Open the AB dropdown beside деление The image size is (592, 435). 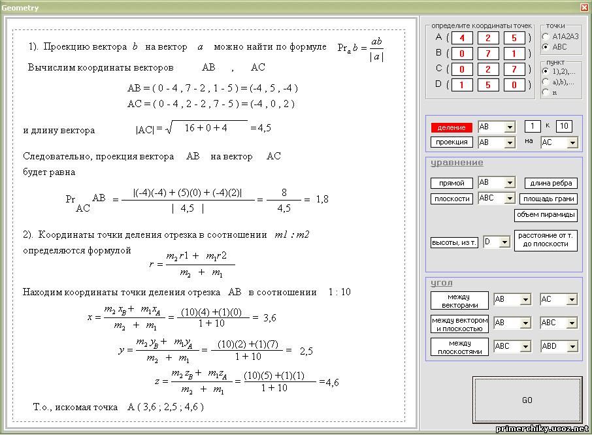[x=510, y=127]
